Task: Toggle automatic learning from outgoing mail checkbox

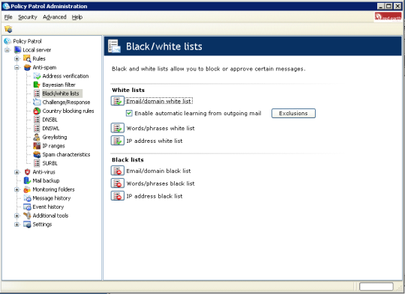Action: 129,114
